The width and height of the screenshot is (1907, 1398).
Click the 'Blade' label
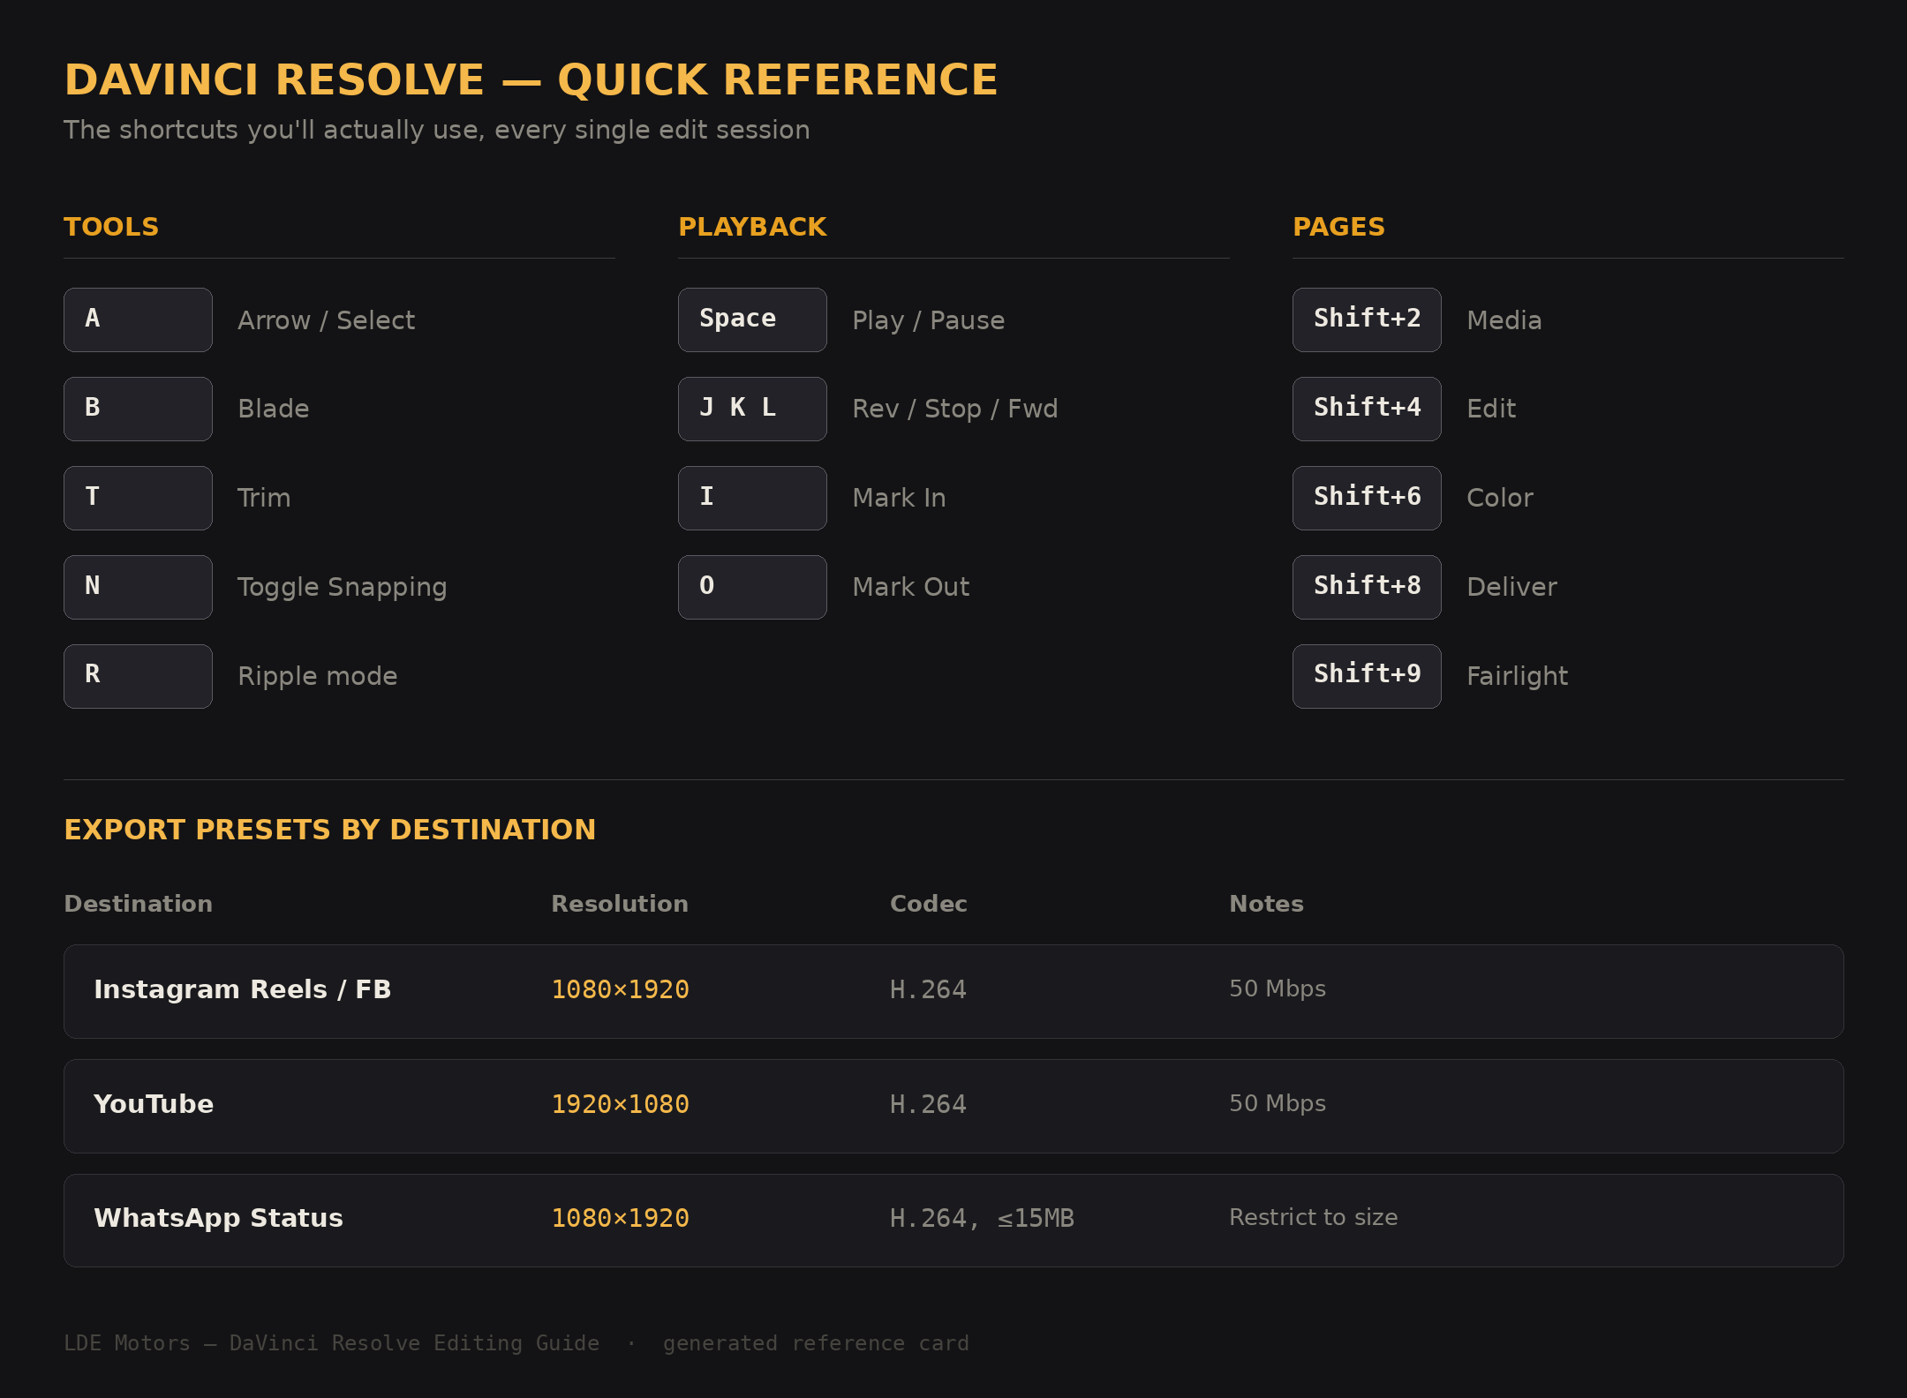(274, 409)
